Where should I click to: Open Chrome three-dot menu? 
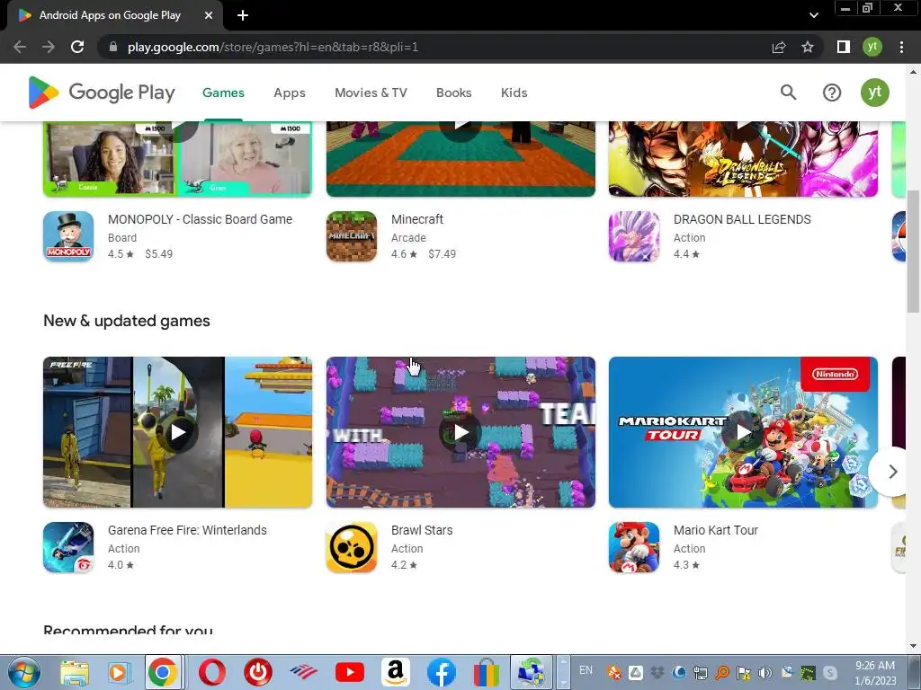pyautogui.click(x=901, y=47)
